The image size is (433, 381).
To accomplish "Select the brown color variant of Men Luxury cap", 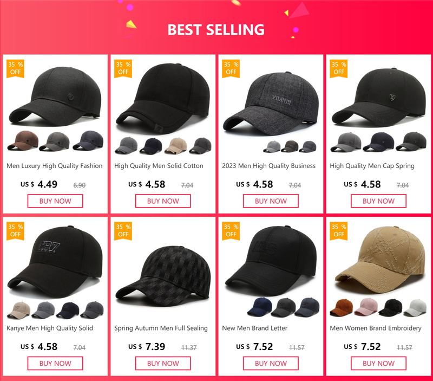I will tap(23, 140).
